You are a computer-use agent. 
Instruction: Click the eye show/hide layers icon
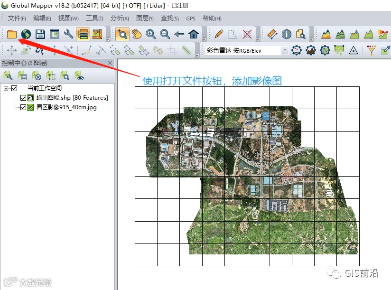tap(79, 75)
